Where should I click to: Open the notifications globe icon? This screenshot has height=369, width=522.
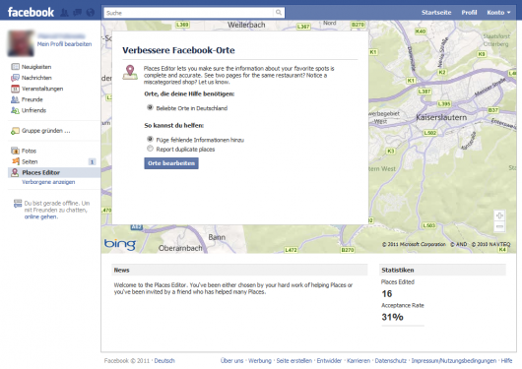tap(91, 13)
